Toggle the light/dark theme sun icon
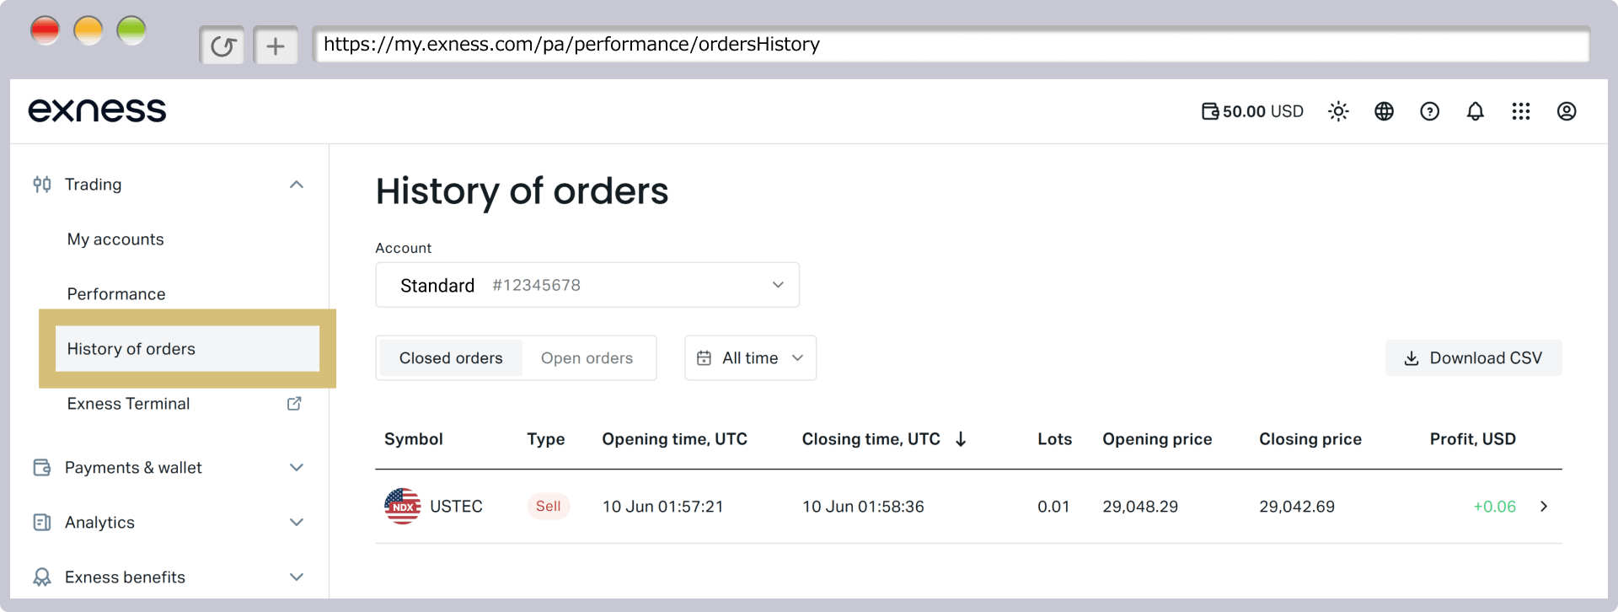The height and width of the screenshot is (612, 1618). pyautogui.click(x=1338, y=111)
